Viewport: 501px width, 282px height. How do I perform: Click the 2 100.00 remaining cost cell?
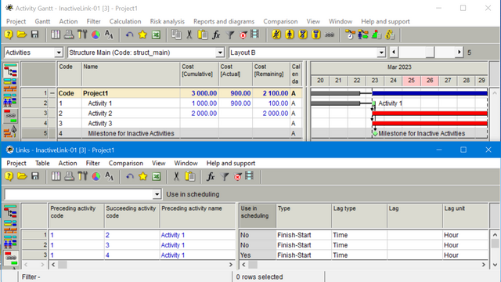(271, 93)
